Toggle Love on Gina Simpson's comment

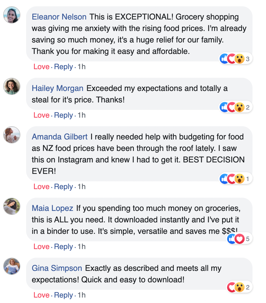41,295
